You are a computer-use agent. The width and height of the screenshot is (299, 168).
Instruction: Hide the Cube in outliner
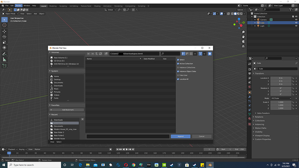coord(296,23)
